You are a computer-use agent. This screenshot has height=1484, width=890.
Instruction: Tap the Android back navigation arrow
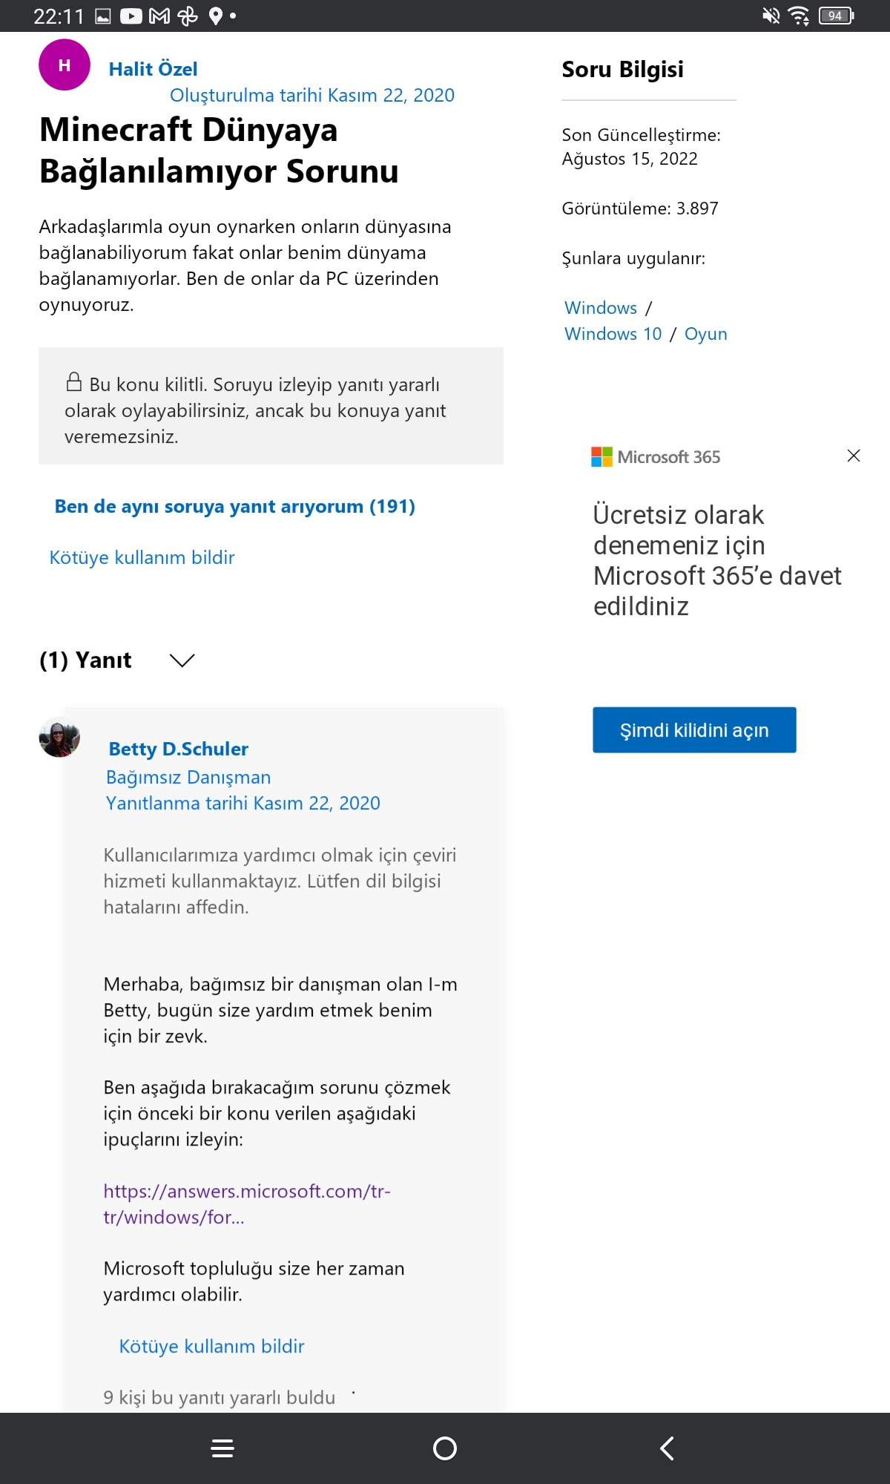pos(667,1448)
